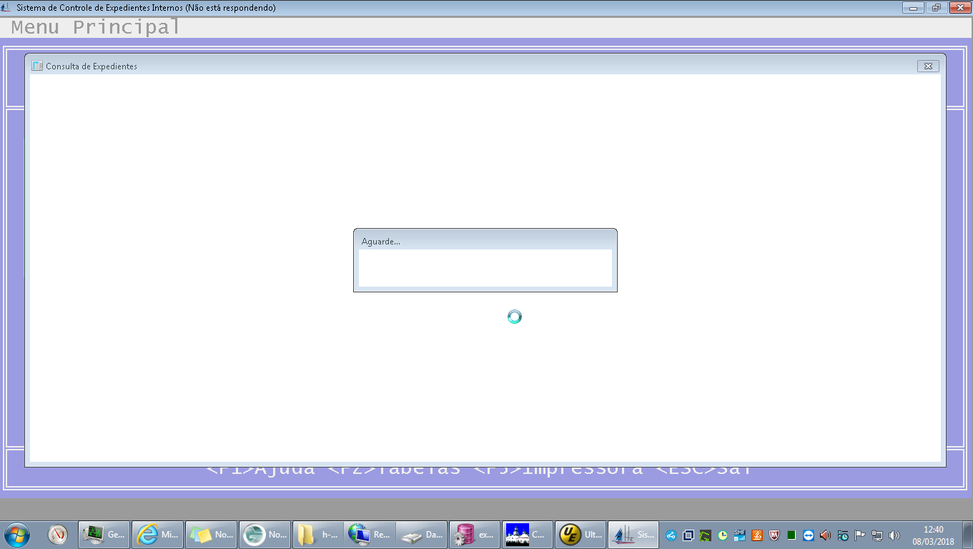973x549 pixels.
Task: Open the database 'ex...' taskbar button
Action: (475, 535)
